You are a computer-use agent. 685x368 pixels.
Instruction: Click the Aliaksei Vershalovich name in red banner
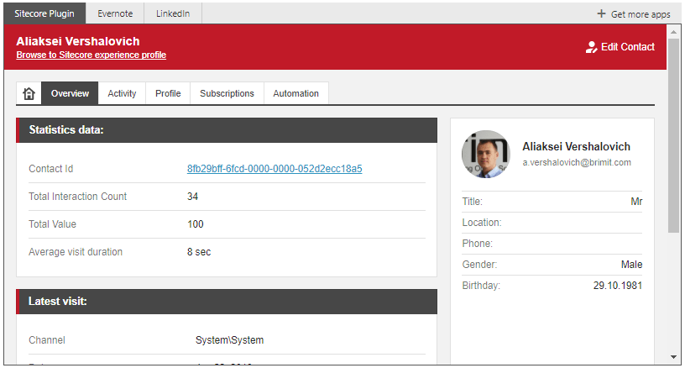pyautogui.click(x=78, y=41)
